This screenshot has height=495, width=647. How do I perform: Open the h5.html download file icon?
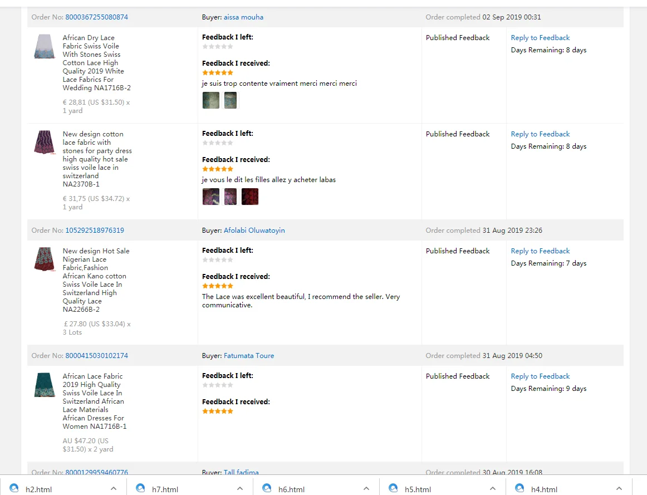point(394,488)
